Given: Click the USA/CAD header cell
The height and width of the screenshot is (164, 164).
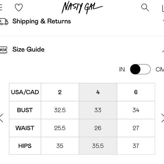Looking at the screenshot, I should 25,92.
